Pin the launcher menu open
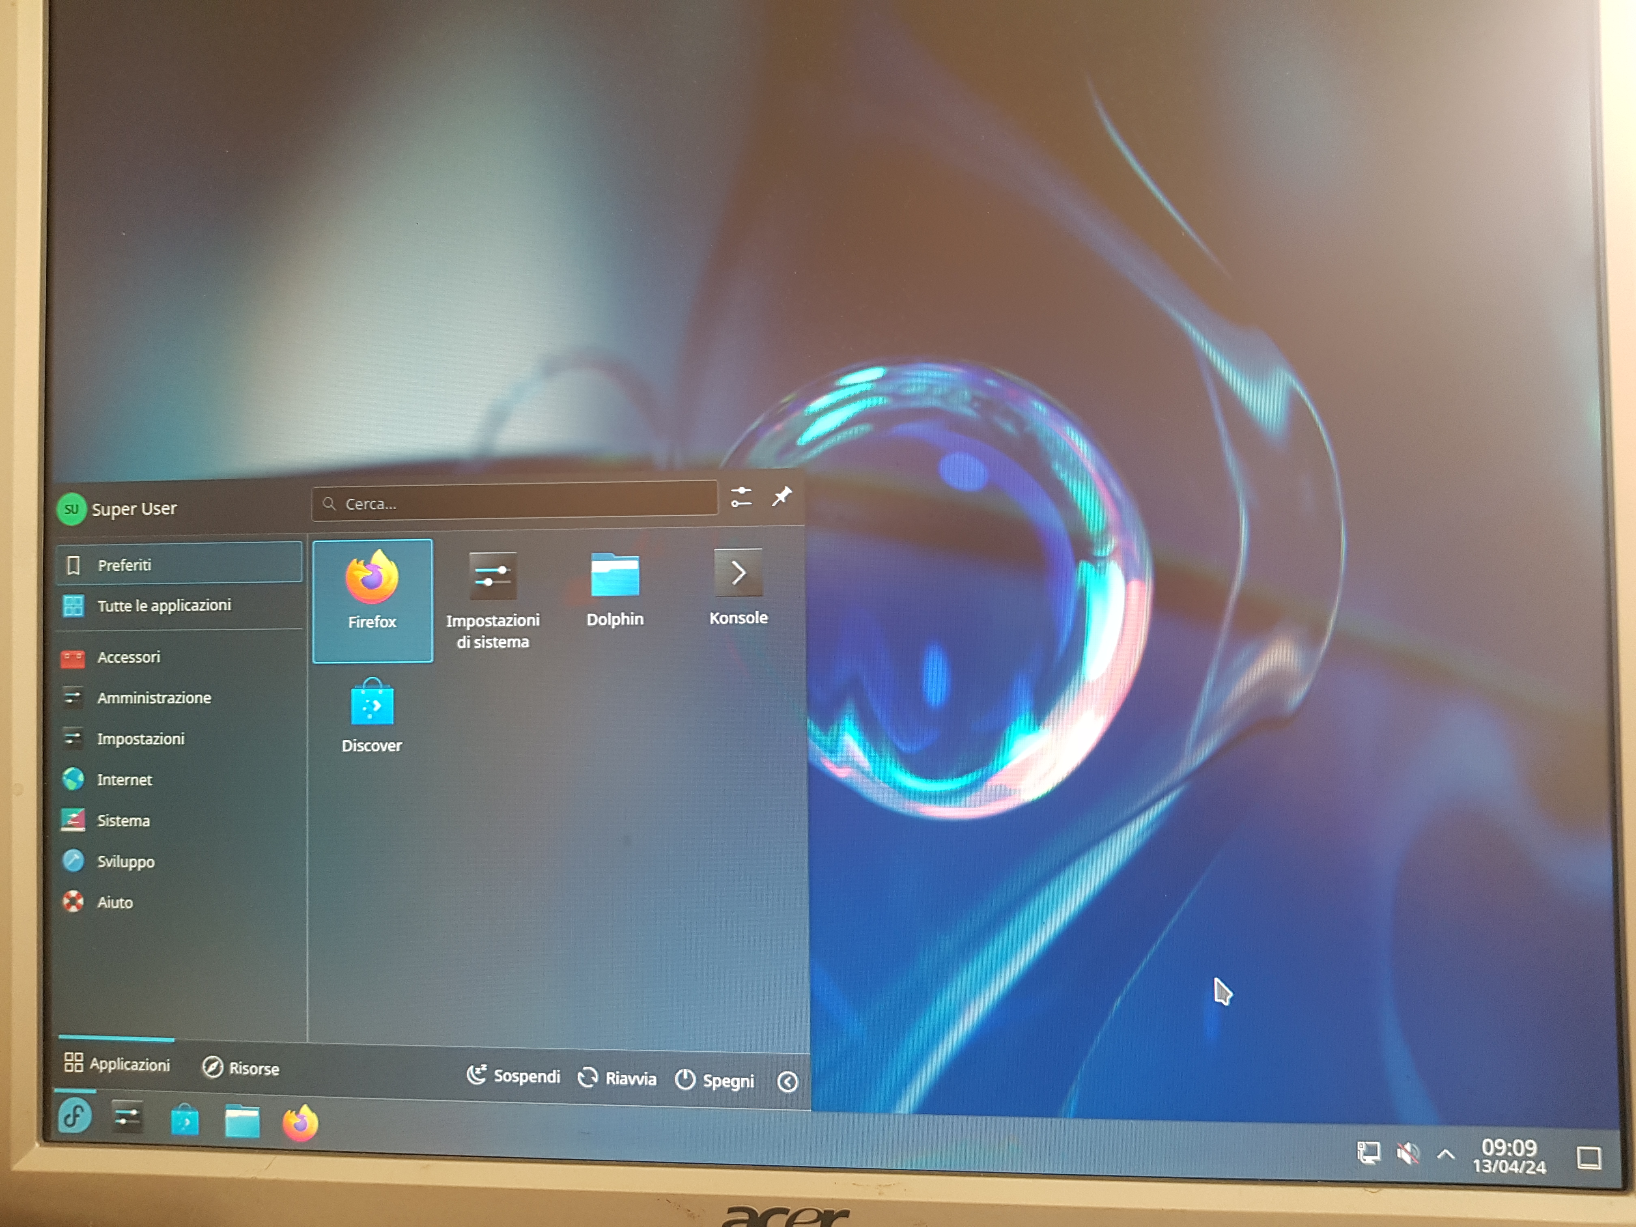The image size is (1636, 1227). click(782, 495)
